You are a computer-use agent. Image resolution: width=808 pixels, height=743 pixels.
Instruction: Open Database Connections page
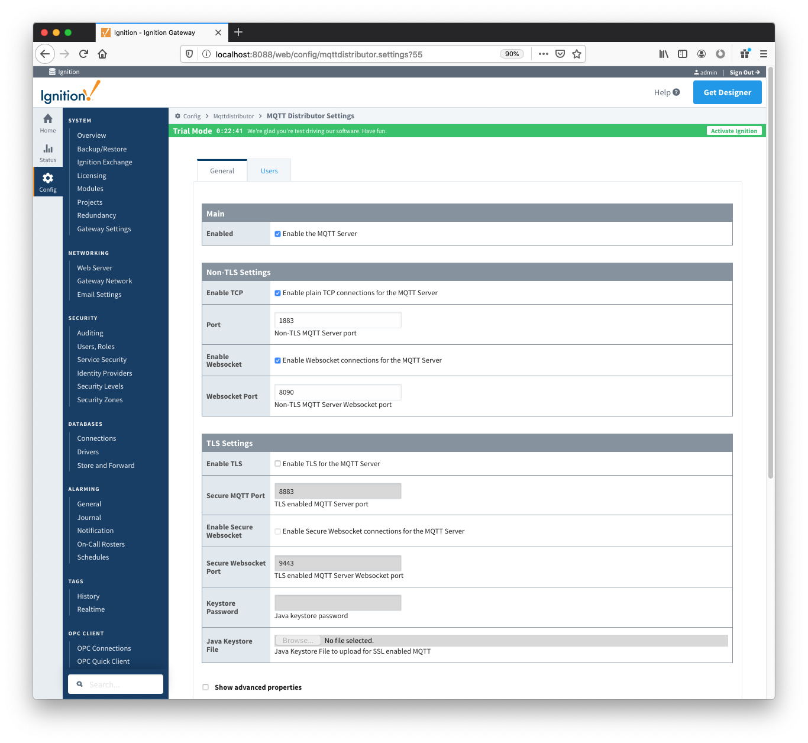coord(96,438)
